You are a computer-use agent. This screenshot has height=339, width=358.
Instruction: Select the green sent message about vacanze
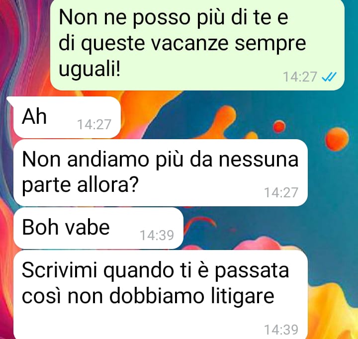pyautogui.click(x=197, y=45)
